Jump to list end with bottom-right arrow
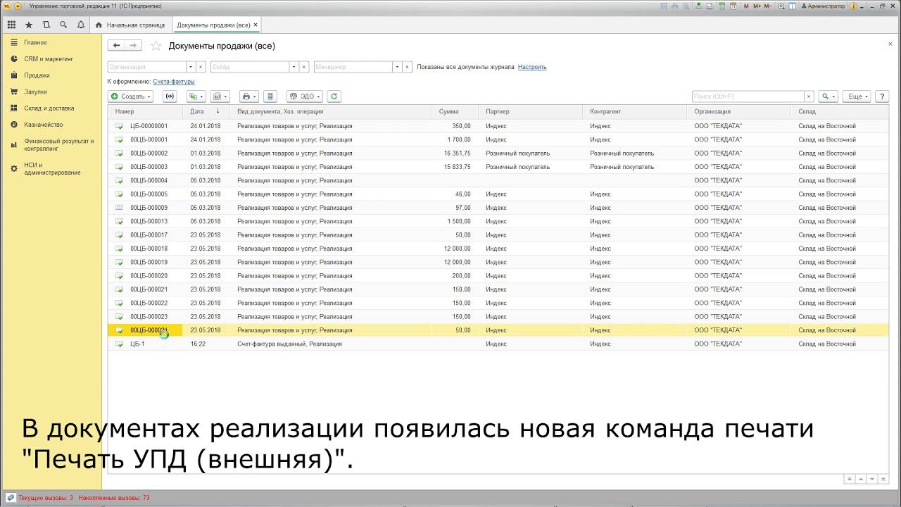The width and height of the screenshot is (901, 507). [x=883, y=479]
